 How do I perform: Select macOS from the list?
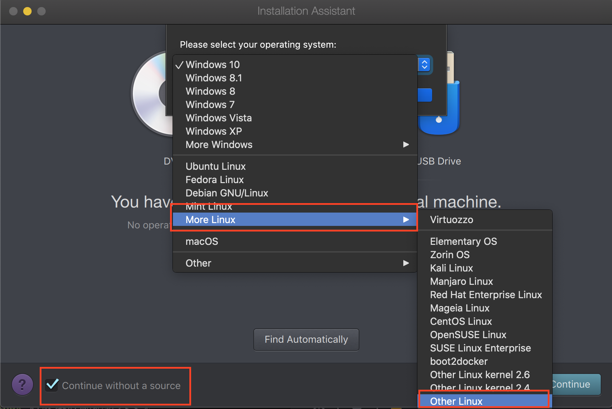[295, 241]
